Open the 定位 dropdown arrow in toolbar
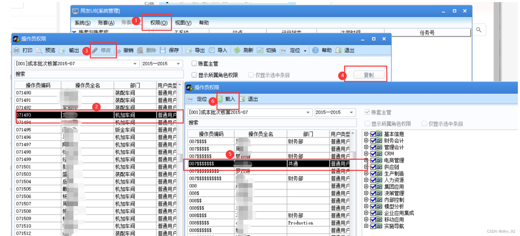 click(305, 51)
